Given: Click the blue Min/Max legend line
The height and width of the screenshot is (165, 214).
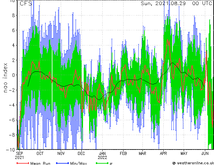Looking at the screenshot, I should click(62, 163).
